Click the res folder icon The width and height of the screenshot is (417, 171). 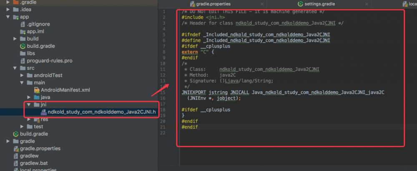(37, 119)
